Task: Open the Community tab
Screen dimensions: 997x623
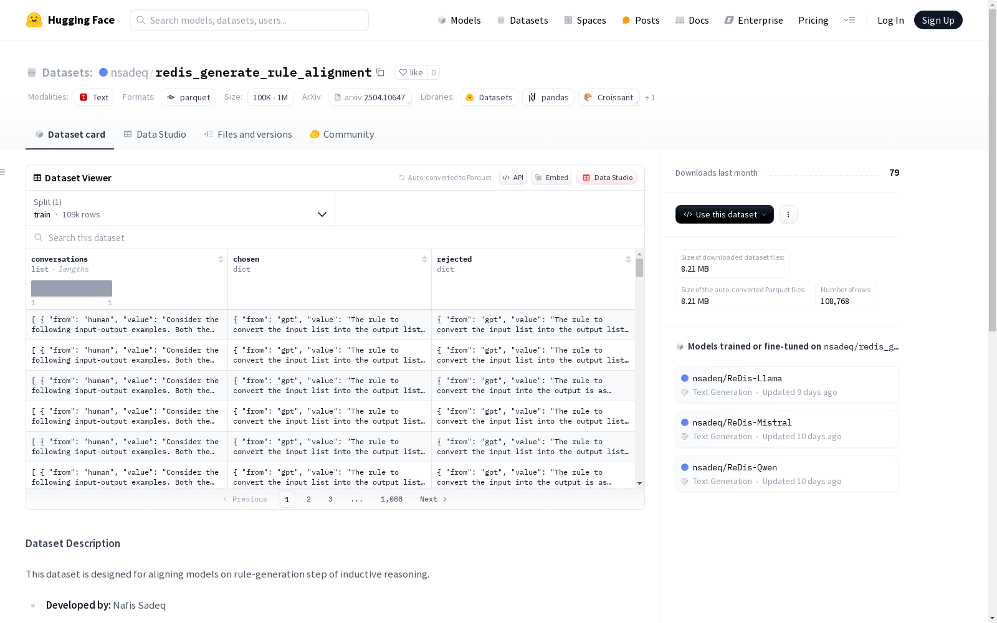Action: coord(342,135)
